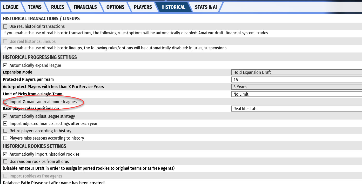The image size is (362, 184).
Task: Uncheck Automatically expand league
Action: (x=5, y=65)
